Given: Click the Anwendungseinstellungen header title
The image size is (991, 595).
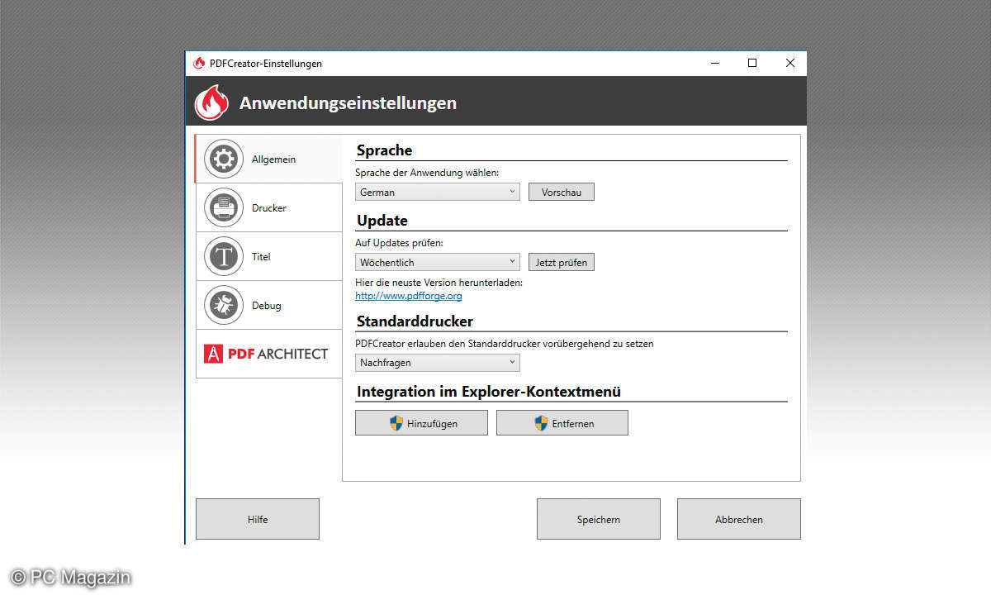Looking at the screenshot, I should (x=348, y=103).
